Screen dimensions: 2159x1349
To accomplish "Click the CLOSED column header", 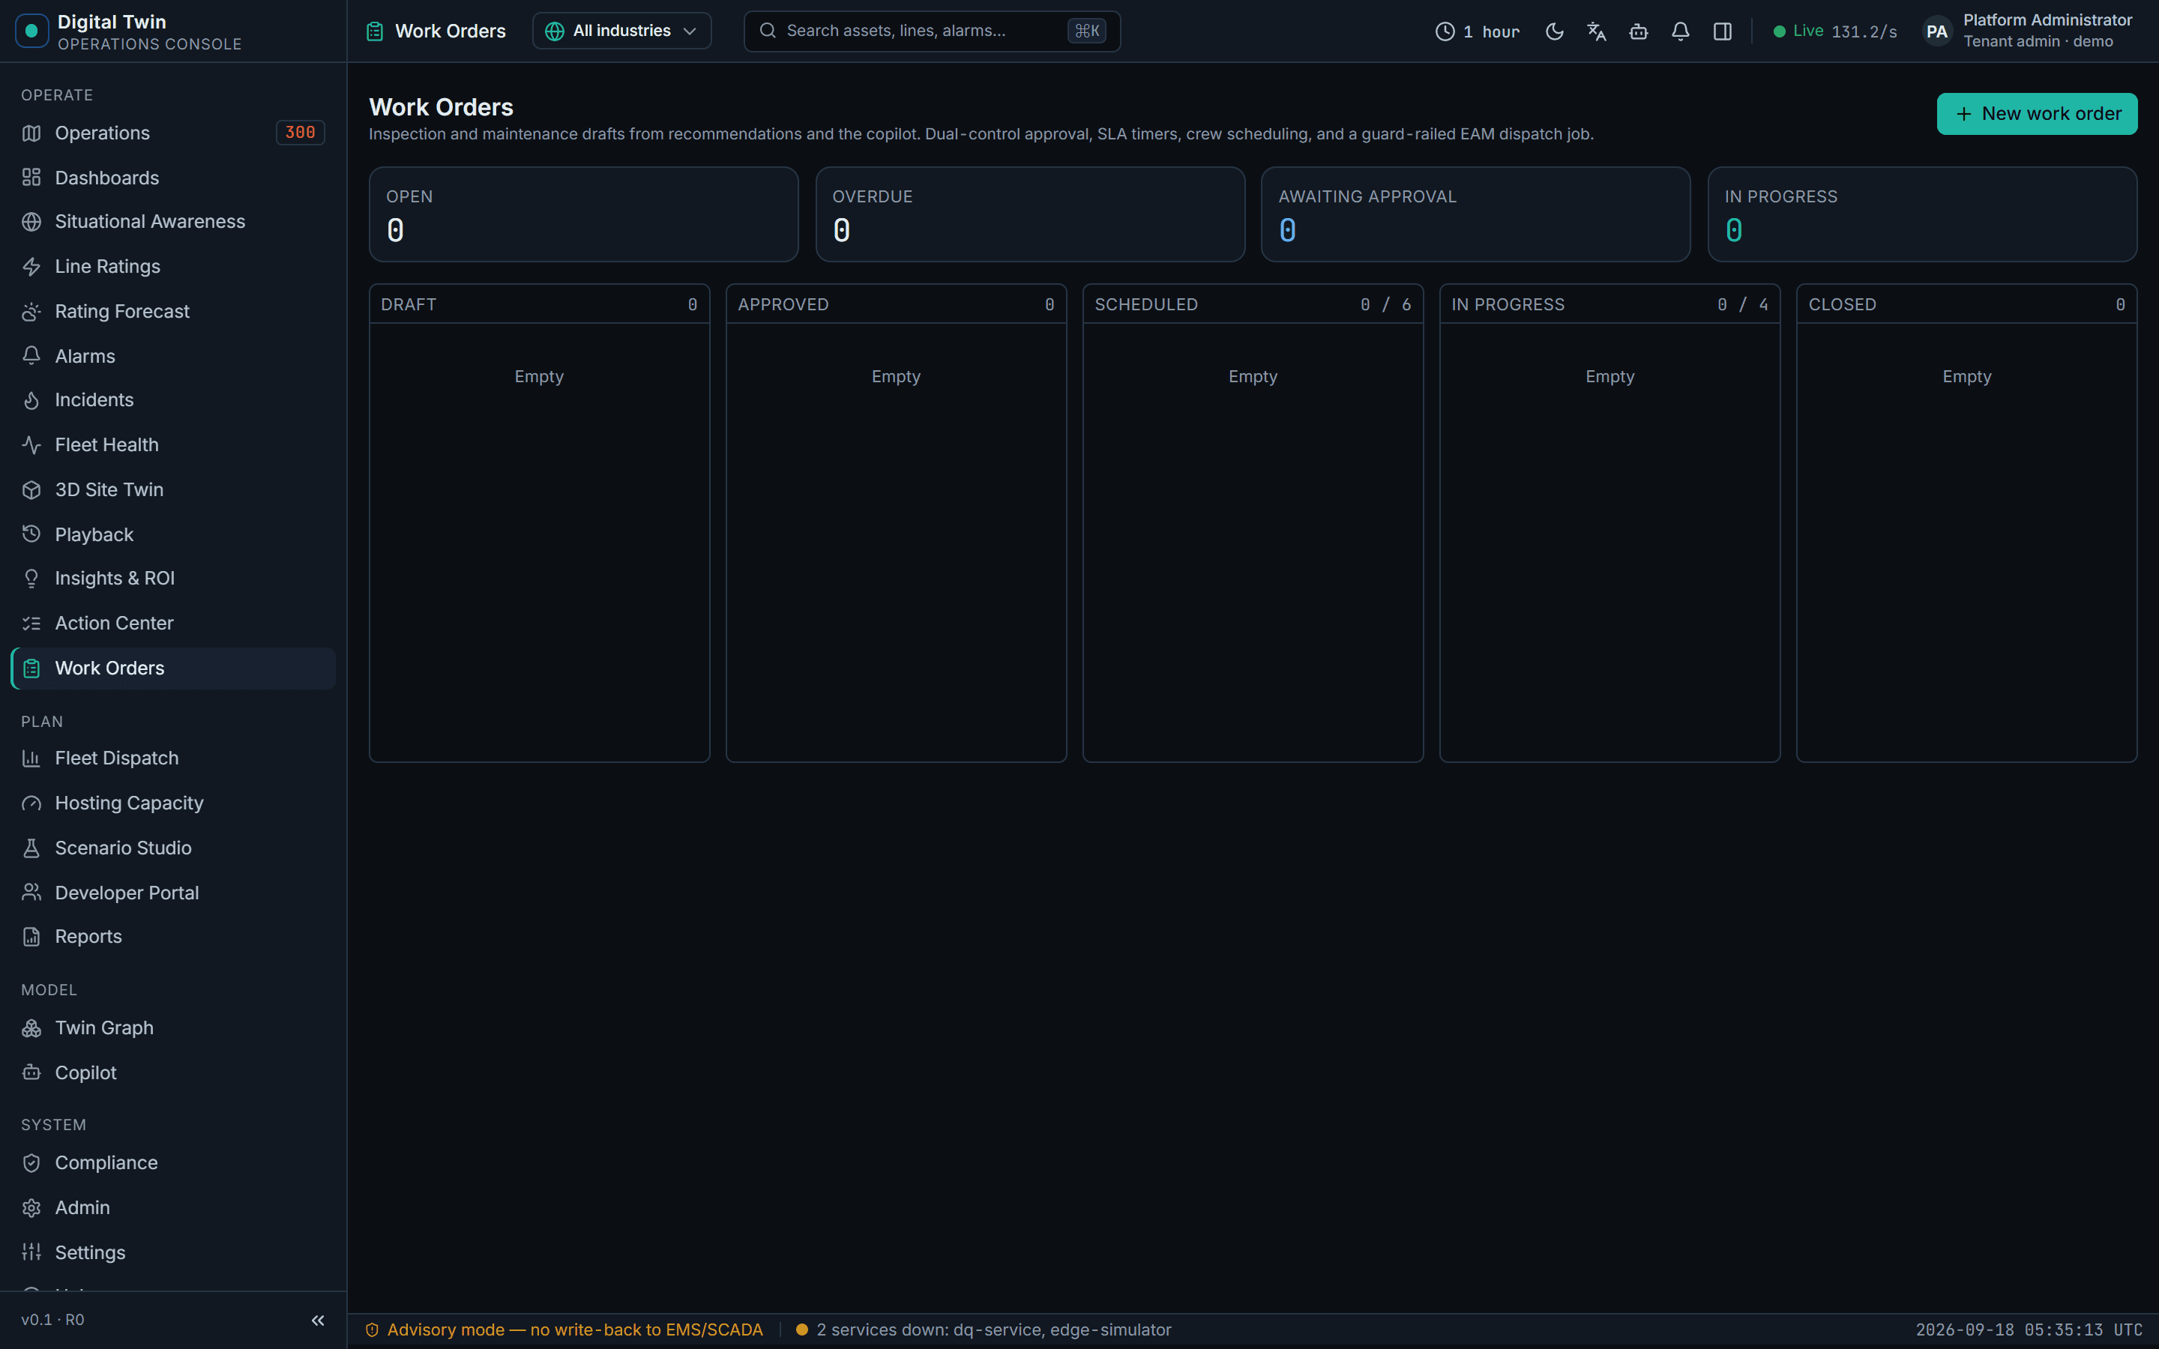I will click(x=1966, y=304).
